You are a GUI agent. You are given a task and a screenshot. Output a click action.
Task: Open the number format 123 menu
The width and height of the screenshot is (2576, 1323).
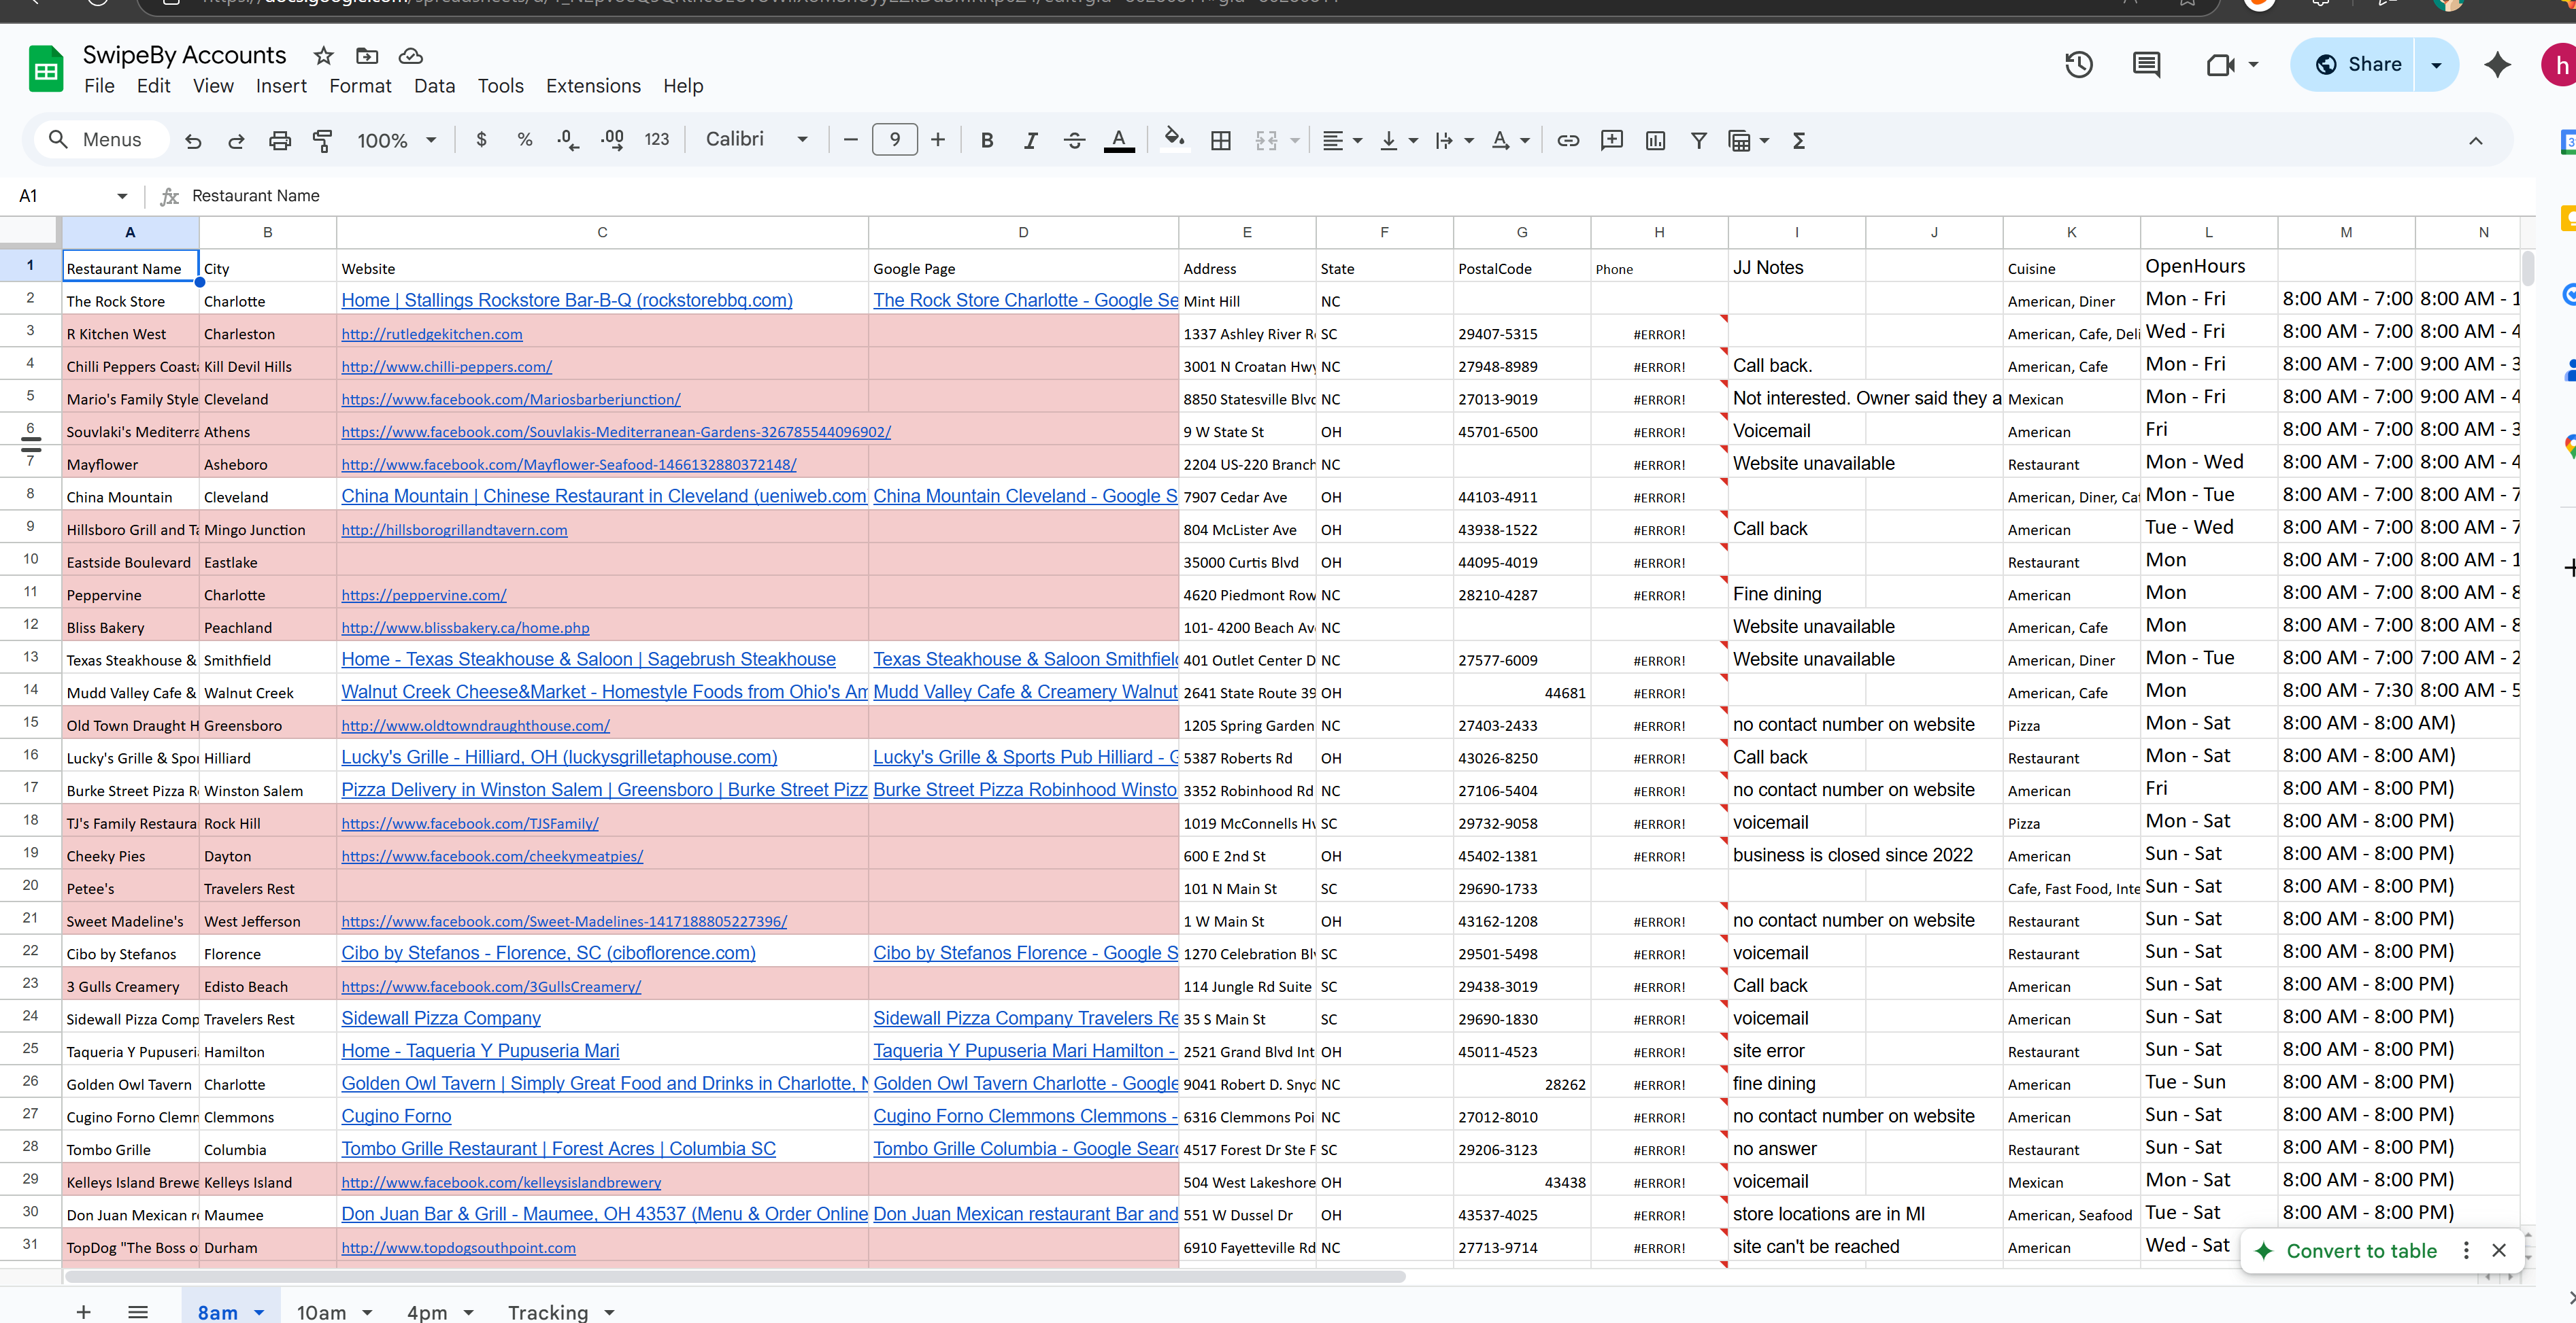pos(656,140)
